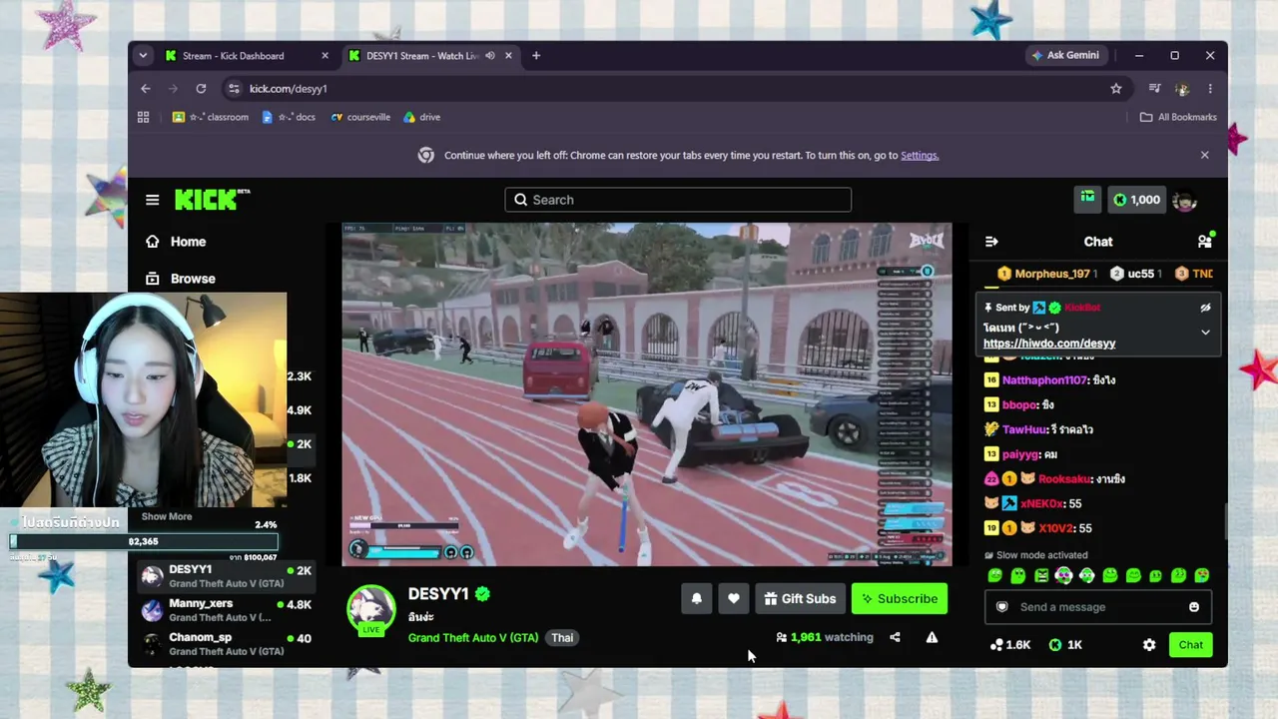1278x719 pixels.
Task: Open the emoji picker in message box
Action: [x=1194, y=607]
